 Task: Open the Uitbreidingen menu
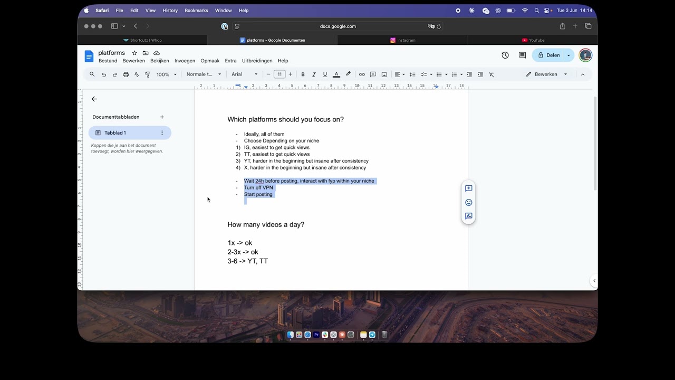(257, 61)
